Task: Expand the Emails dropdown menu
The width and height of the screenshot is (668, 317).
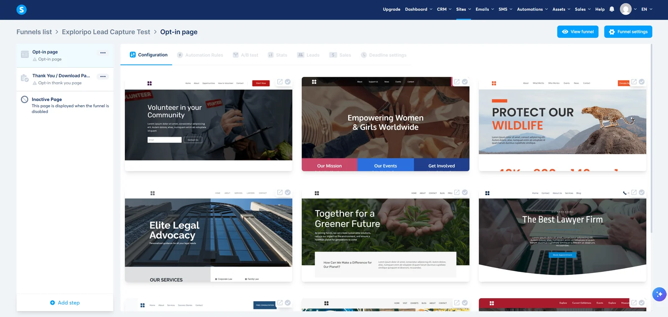Action: tap(485, 9)
